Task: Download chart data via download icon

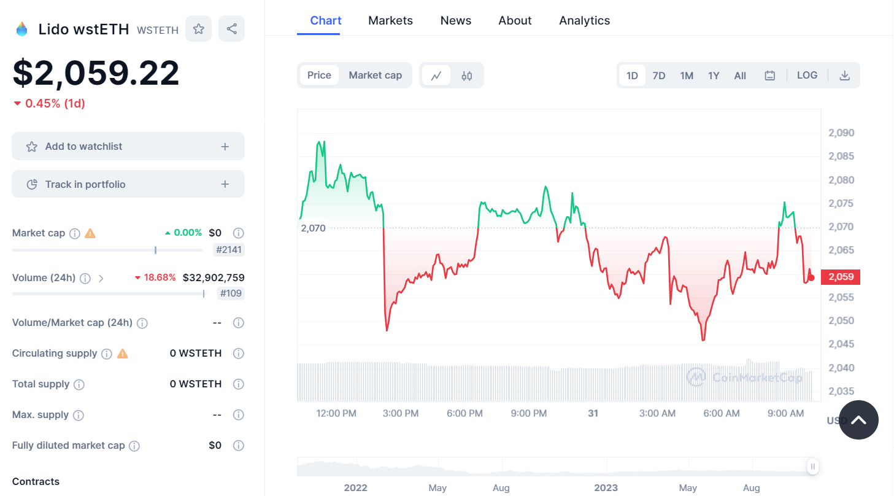Action: tap(844, 76)
